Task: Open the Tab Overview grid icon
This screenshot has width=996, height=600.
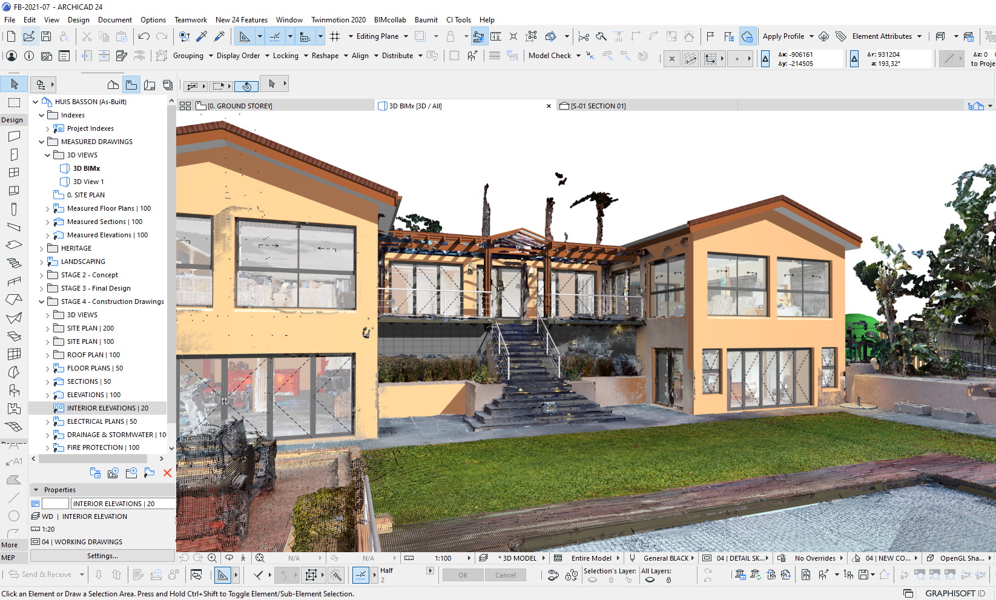Action: pyautogui.click(x=185, y=106)
